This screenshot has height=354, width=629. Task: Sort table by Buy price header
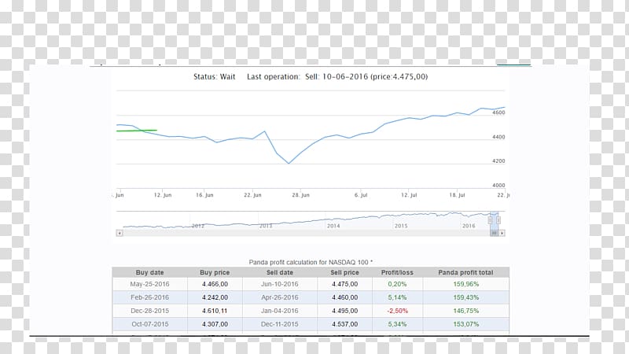213,272
